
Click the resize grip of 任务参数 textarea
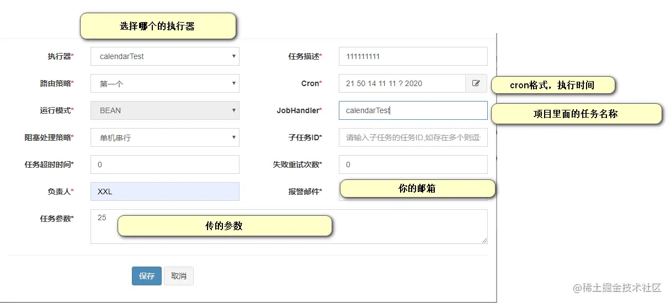[x=484, y=241]
